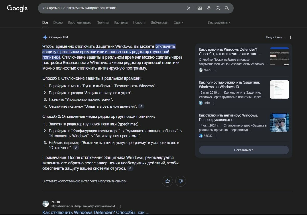The height and width of the screenshot is (215, 307).
Task: Open three-dot menu for Nic.ru result
Action: tap(120, 206)
